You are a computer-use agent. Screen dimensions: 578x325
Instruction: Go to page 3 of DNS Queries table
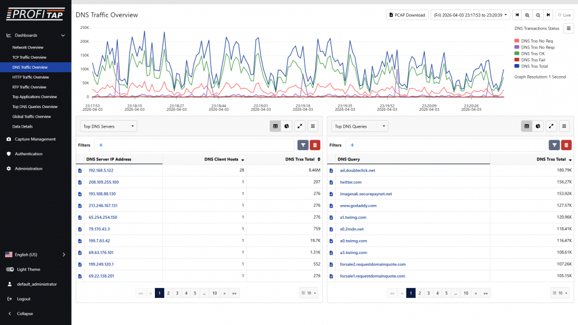click(x=428, y=293)
